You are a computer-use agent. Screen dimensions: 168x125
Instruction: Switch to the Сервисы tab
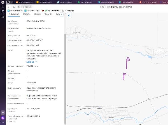(x=26, y=14)
